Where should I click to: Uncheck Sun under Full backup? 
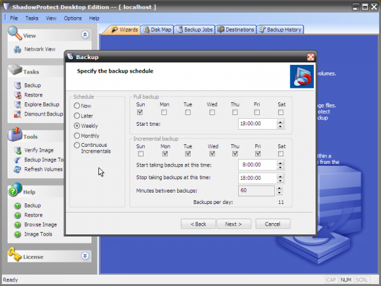click(x=140, y=112)
